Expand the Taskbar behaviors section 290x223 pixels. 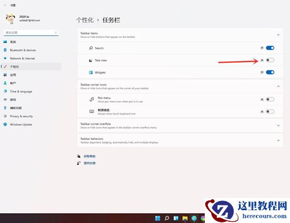coord(278,141)
